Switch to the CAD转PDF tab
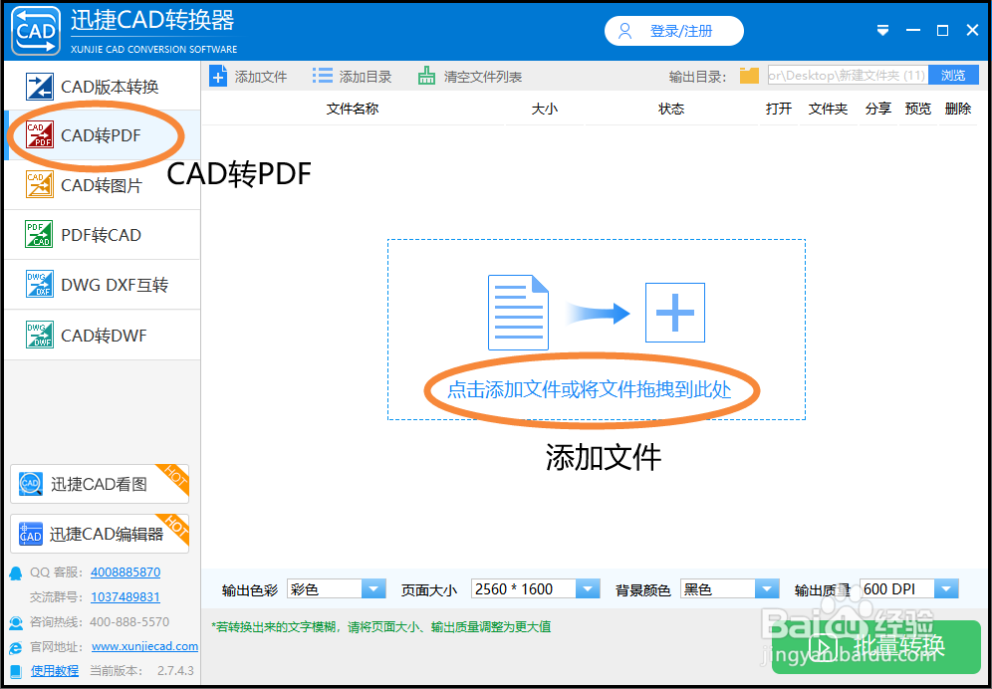 (100, 135)
